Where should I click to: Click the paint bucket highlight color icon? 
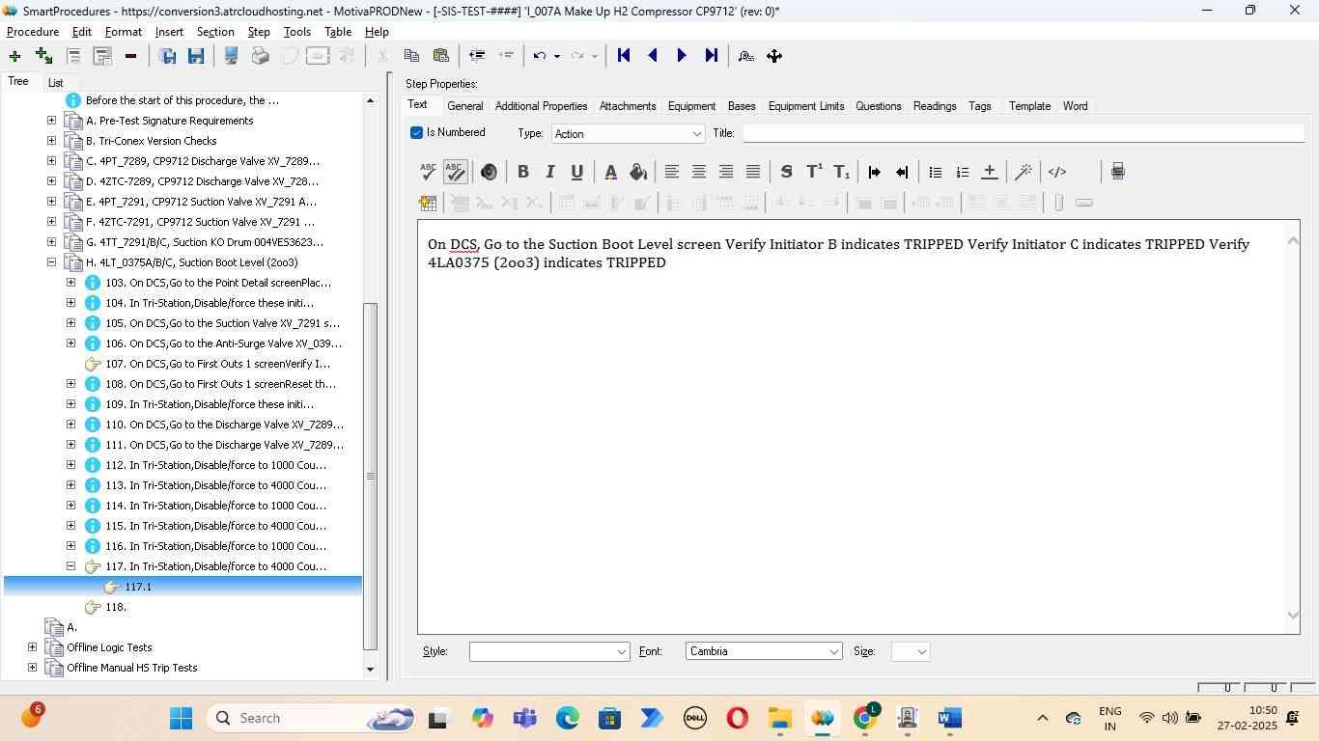tap(637, 172)
